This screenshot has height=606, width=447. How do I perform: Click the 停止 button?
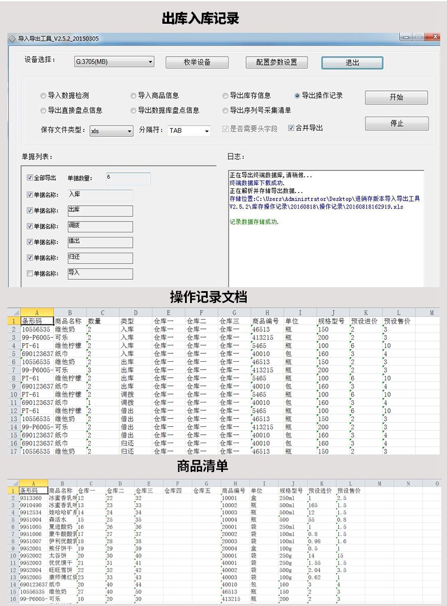tap(397, 123)
